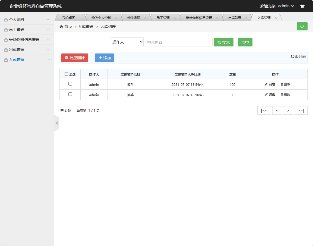313x246 pixels.
Task: Click the logout icon in the top-right corner
Action: [x=302, y=6]
